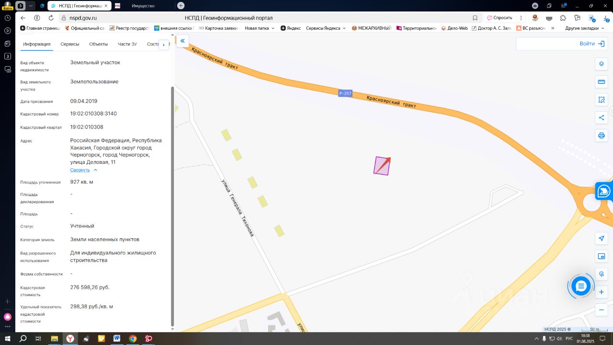Zoom in on the map

602,292
